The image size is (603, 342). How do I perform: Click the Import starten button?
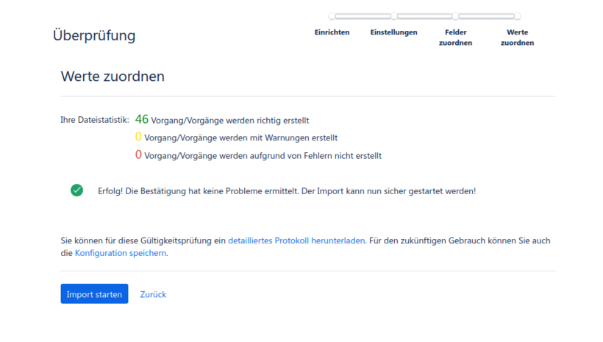click(x=94, y=294)
